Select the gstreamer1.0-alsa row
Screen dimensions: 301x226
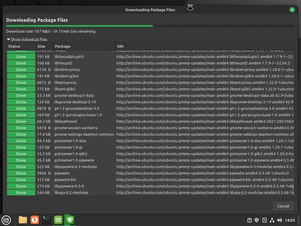coord(150,141)
